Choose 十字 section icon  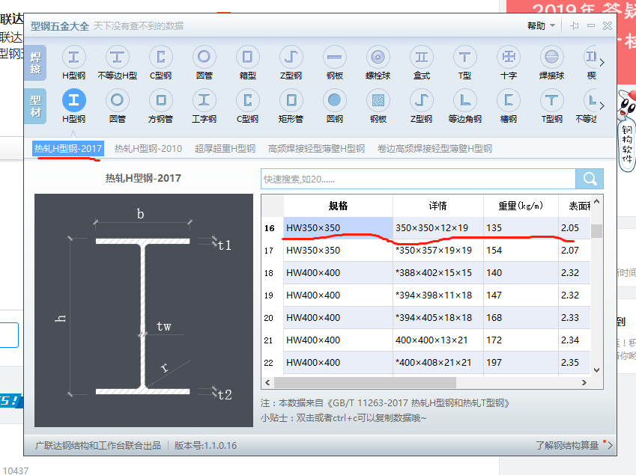(508, 57)
